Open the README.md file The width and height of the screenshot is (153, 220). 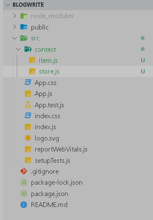49,205
